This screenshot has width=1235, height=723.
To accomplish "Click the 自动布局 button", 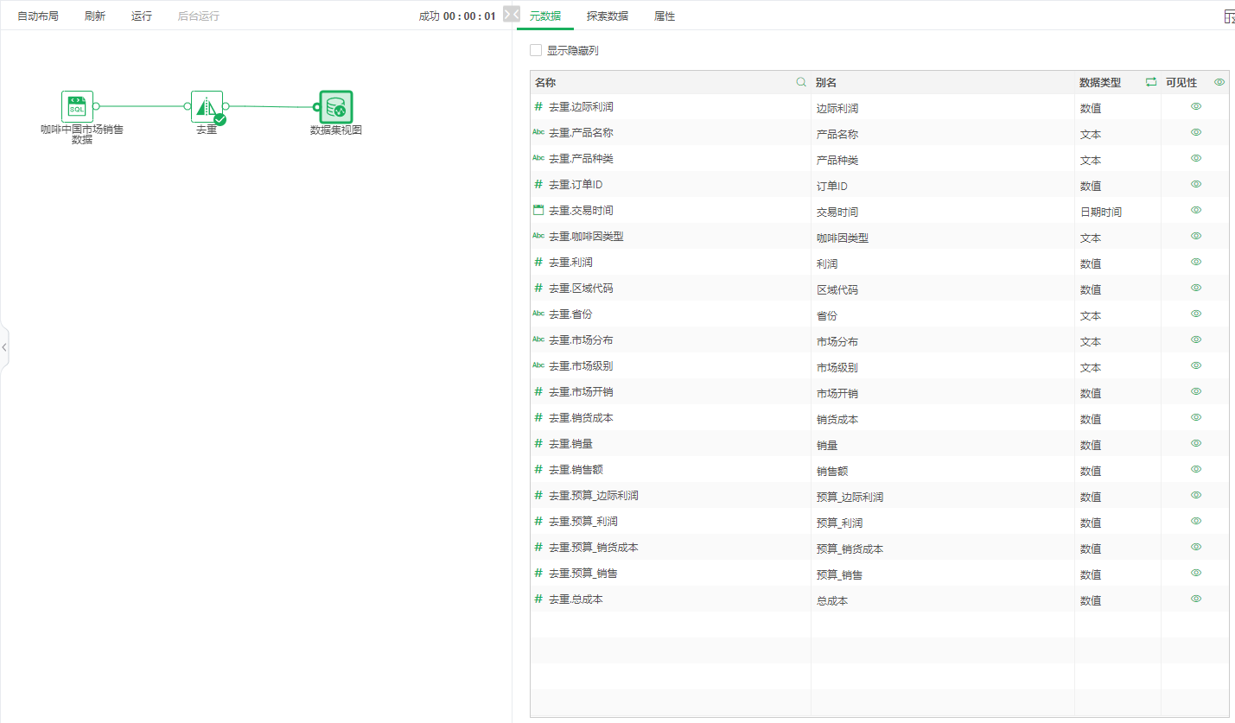I will coord(38,16).
